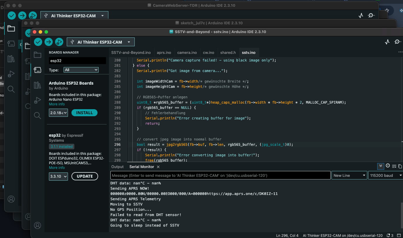Expand the Type filter dropdown
This screenshot has height=238, width=403.
pos(81,70)
